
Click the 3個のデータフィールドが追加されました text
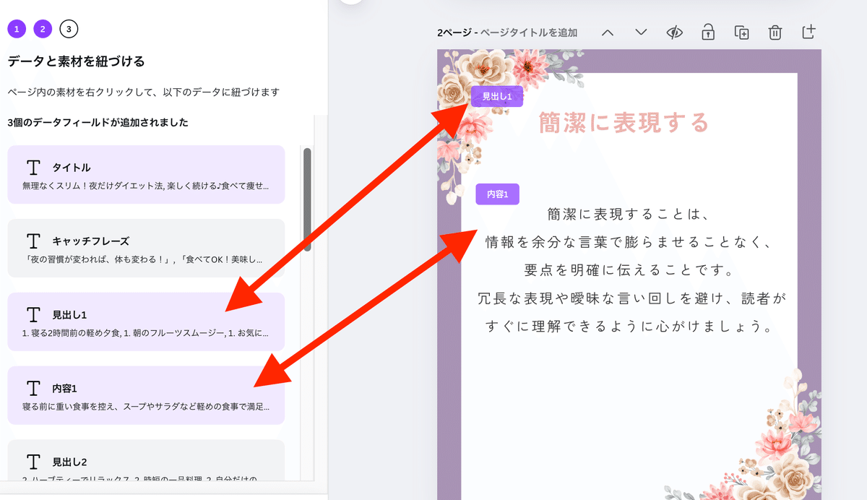pos(98,123)
